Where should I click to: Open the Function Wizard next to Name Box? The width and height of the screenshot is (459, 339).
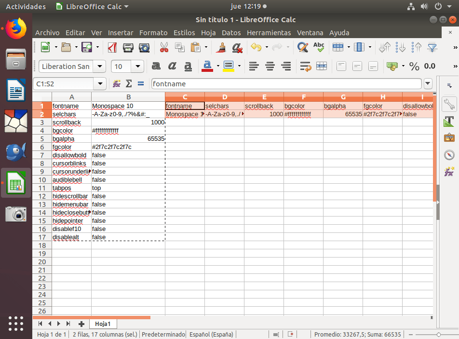[x=116, y=83]
